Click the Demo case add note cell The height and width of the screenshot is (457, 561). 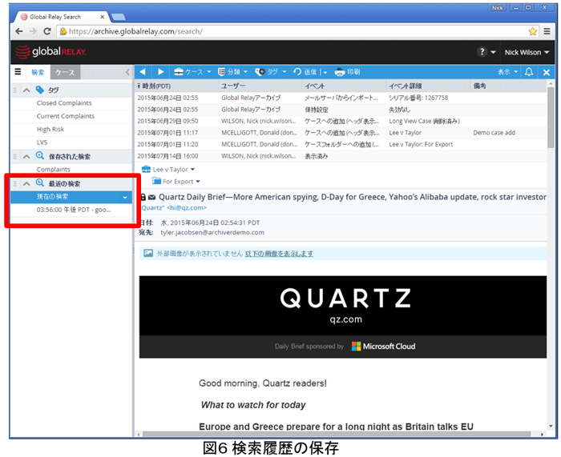pos(494,133)
